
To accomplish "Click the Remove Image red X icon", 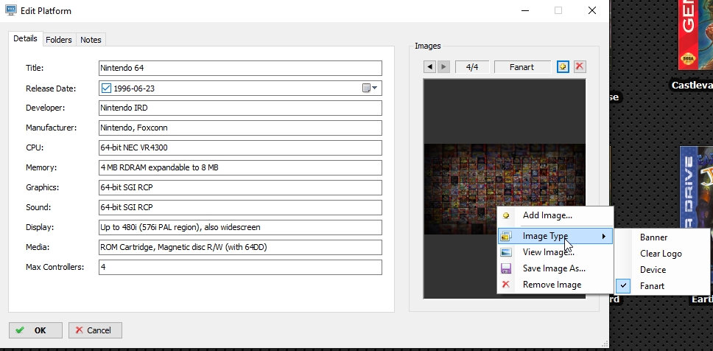I will [505, 285].
